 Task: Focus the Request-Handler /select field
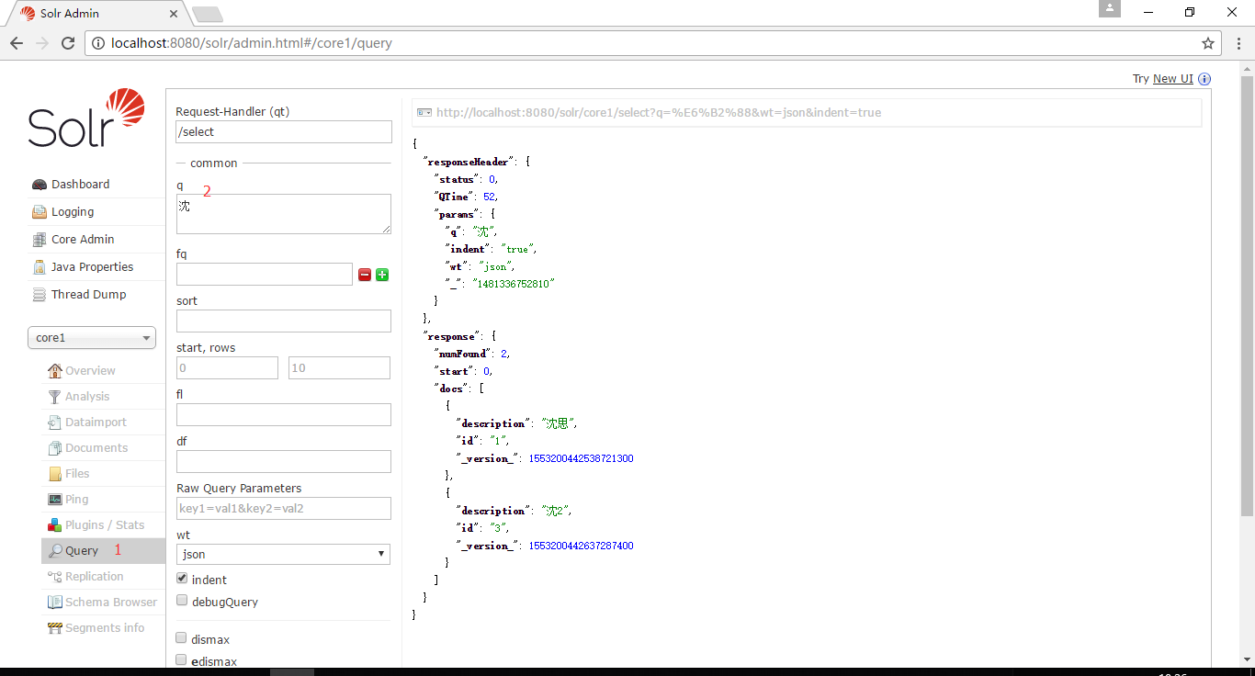(284, 131)
